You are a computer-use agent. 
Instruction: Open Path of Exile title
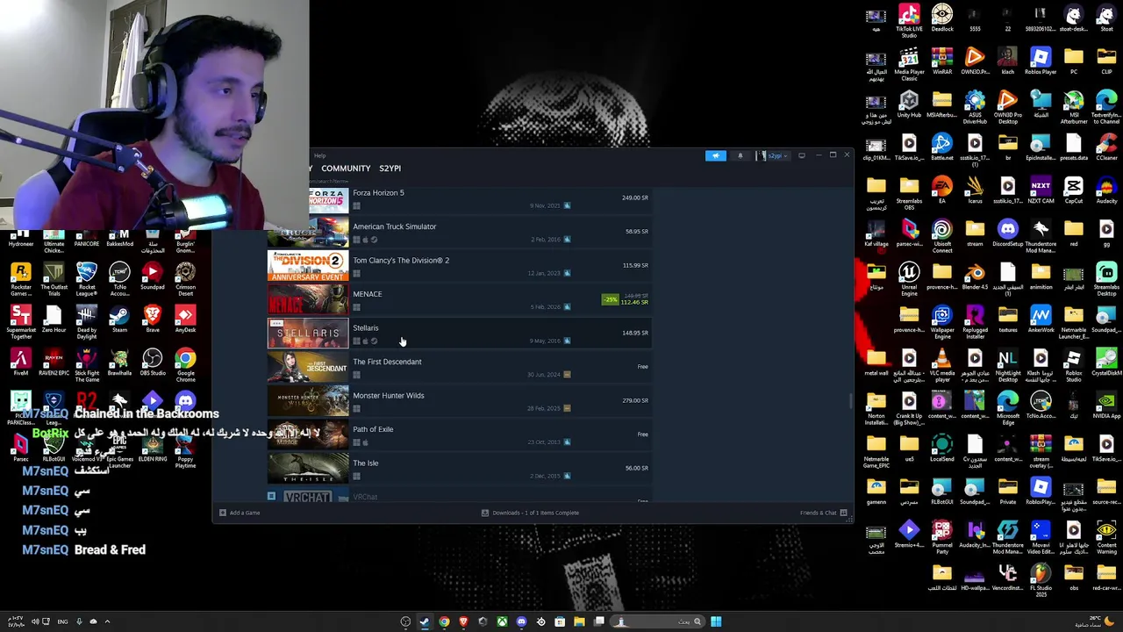coord(373,429)
